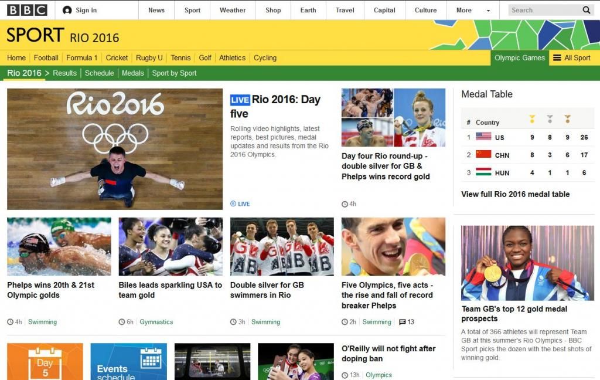Open the Athletics menu item
The image size is (600, 380).
click(232, 58)
